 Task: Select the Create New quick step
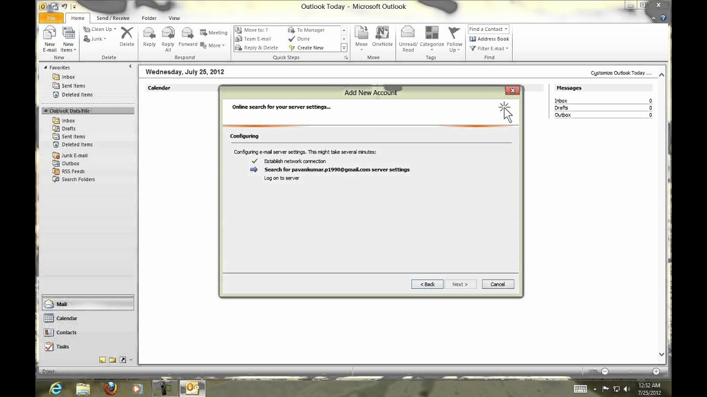[306, 48]
